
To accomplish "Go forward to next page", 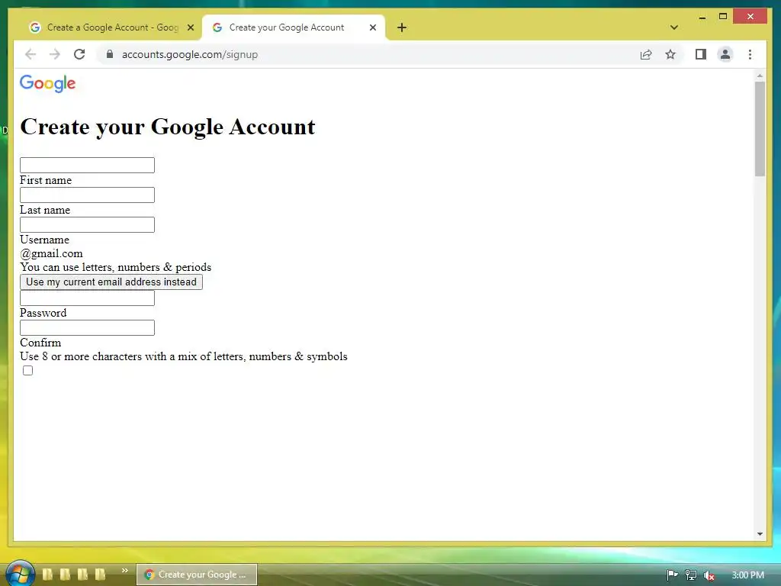I will tap(55, 54).
